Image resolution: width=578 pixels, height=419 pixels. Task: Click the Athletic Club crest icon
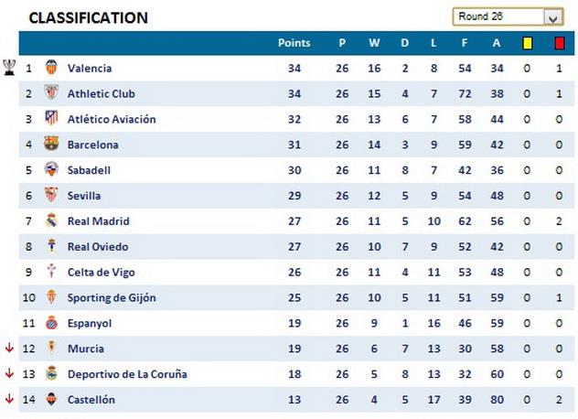pos(51,93)
